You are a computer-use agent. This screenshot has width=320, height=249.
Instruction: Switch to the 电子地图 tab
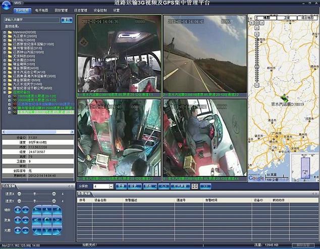coord(42,10)
